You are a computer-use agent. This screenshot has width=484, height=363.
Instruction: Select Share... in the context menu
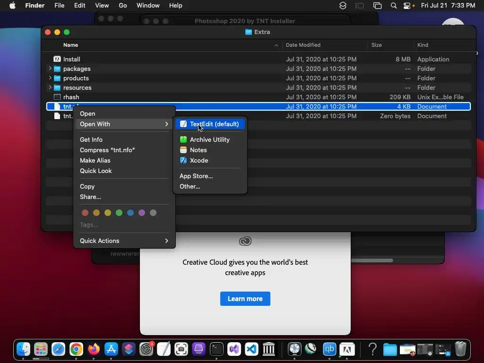124,197
